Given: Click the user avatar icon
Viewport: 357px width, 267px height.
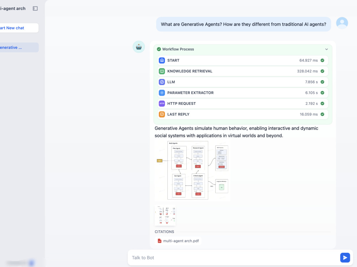Looking at the screenshot, I should click(342, 23).
